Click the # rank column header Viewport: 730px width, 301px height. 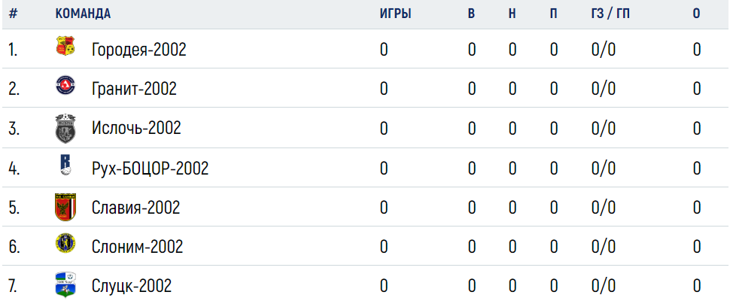click(x=13, y=14)
